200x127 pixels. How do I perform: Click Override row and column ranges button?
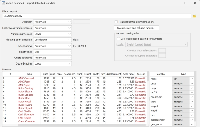point(136,28)
